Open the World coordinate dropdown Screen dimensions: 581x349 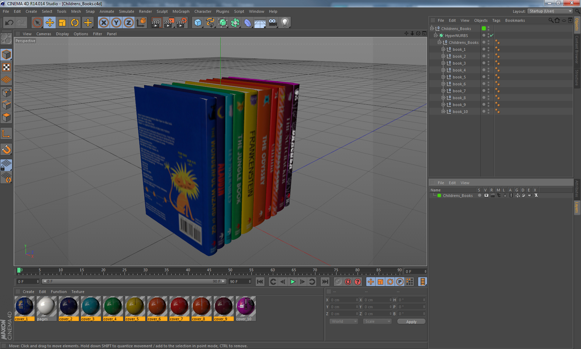click(344, 322)
